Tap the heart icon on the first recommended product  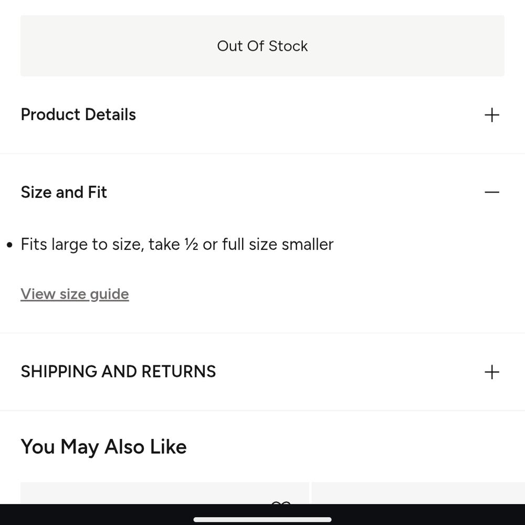point(281,502)
